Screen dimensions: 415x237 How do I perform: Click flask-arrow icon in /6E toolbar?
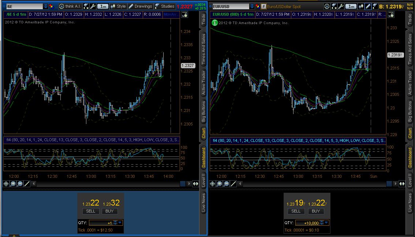click(86, 6)
